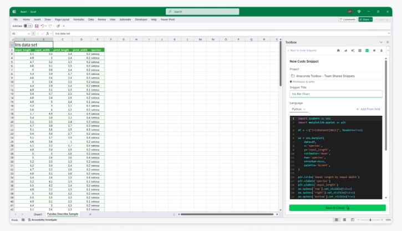Click the Undo arrow icon
The width and height of the screenshot is (402, 231).
pos(43,25)
